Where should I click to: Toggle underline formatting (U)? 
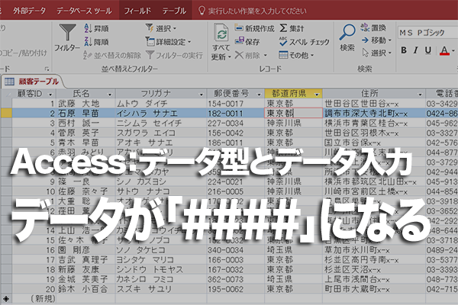coord(428,50)
